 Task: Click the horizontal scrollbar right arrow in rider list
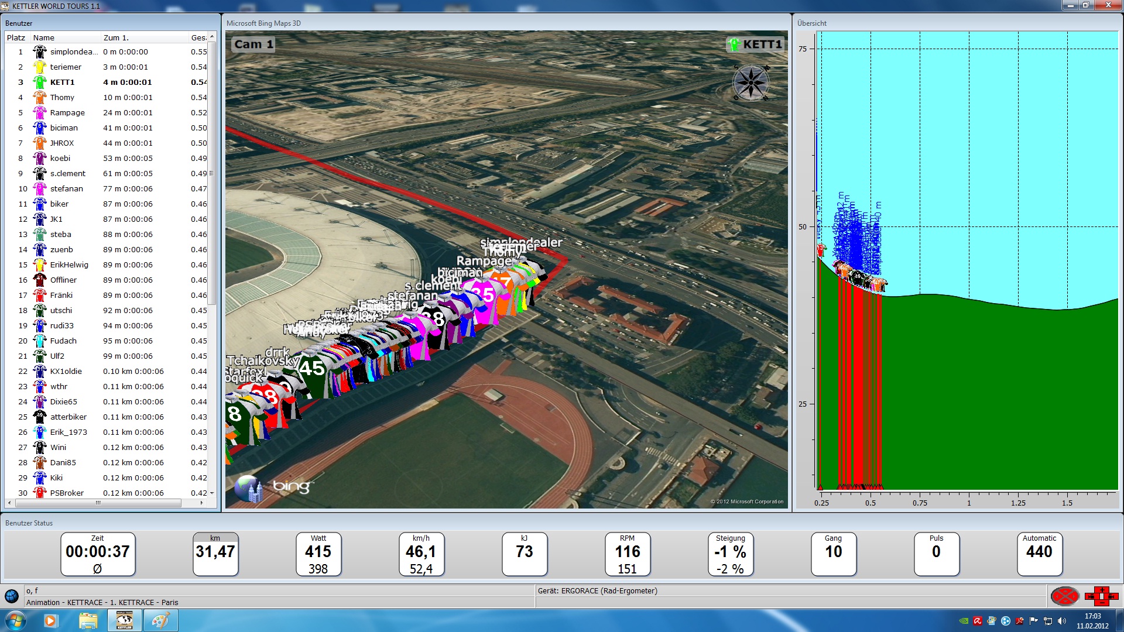[202, 503]
